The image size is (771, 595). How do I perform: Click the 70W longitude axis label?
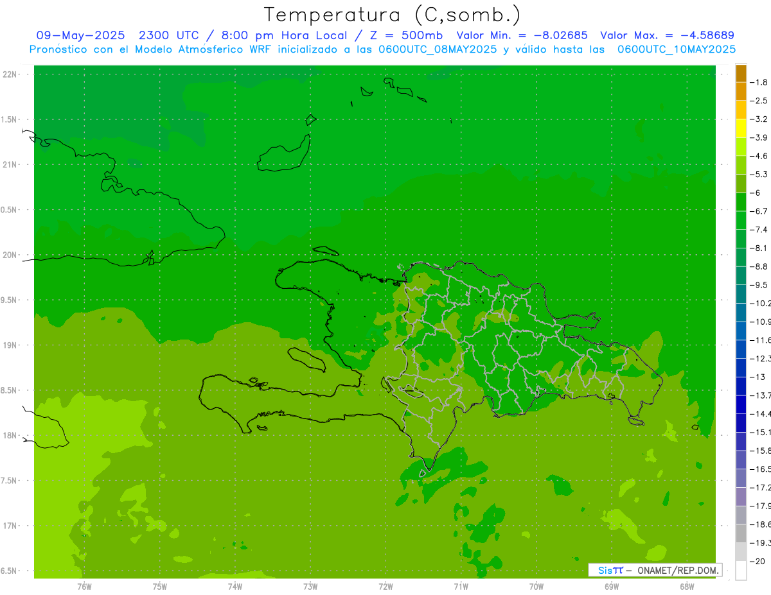[536, 587]
